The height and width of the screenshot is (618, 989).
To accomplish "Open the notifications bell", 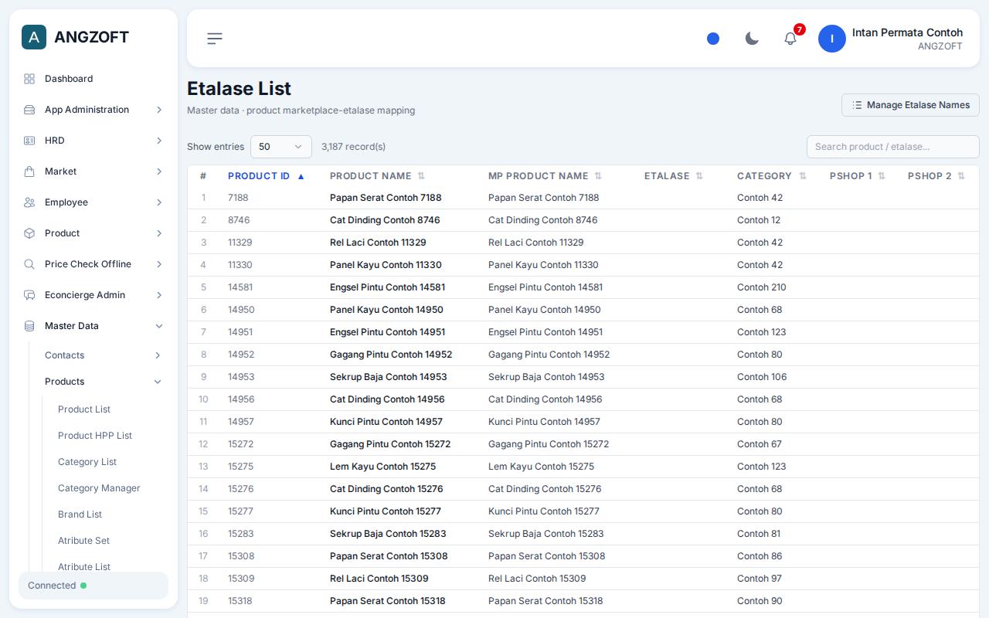I will pos(790,39).
